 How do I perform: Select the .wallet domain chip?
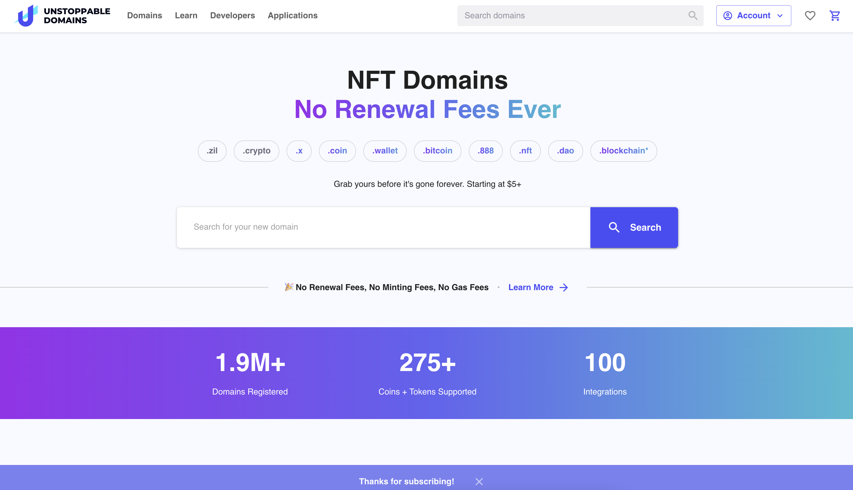click(385, 151)
